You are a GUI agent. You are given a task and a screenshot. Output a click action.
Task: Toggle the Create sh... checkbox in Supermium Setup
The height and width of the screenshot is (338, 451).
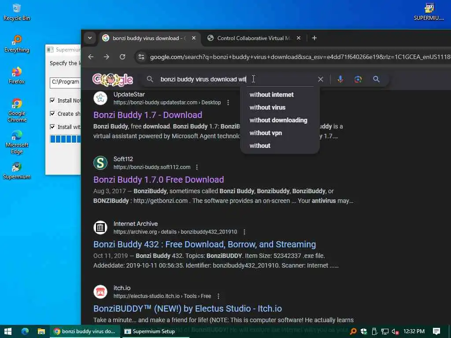click(x=52, y=114)
